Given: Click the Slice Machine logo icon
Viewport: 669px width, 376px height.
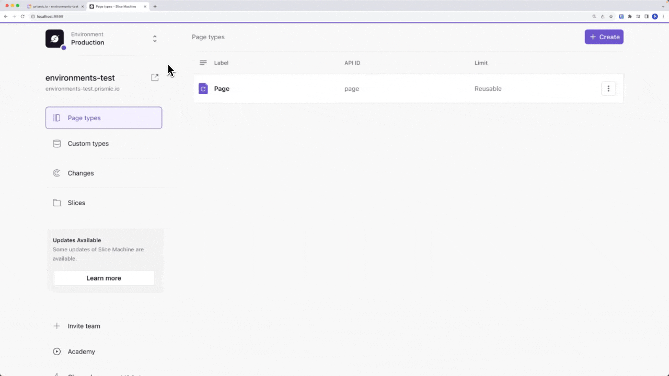Looking at the screenshot, I should coord(54,39).
